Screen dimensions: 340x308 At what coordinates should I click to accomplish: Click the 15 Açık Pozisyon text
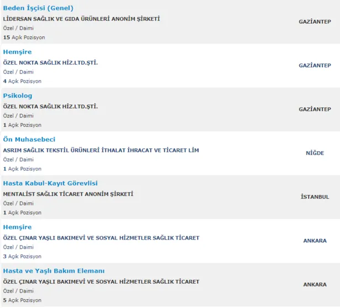click(24, 38)
